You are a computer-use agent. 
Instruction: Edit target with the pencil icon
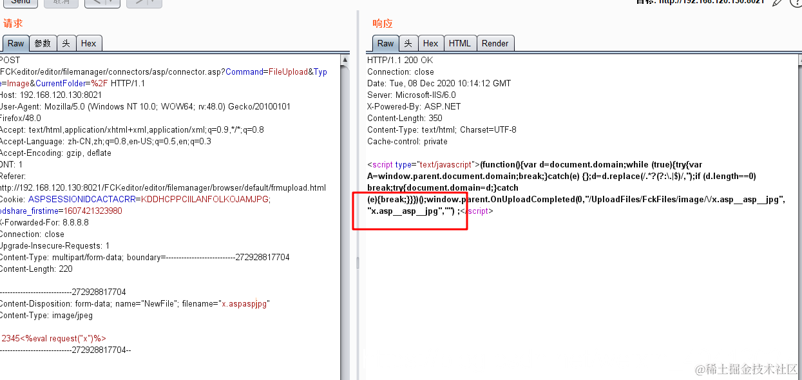tap(778, 2)
